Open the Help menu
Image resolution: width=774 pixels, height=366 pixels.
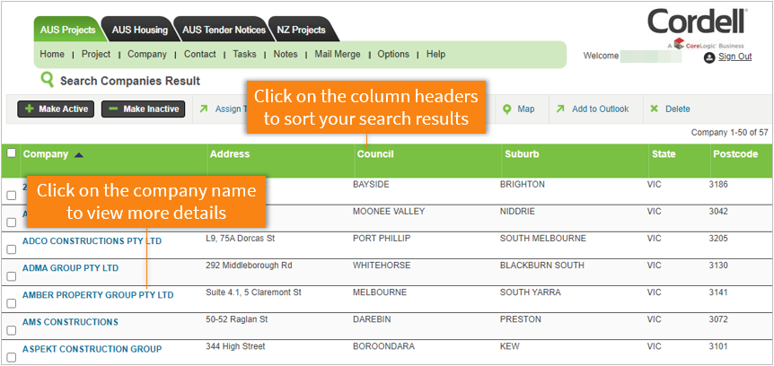click(x=435, y=54)
